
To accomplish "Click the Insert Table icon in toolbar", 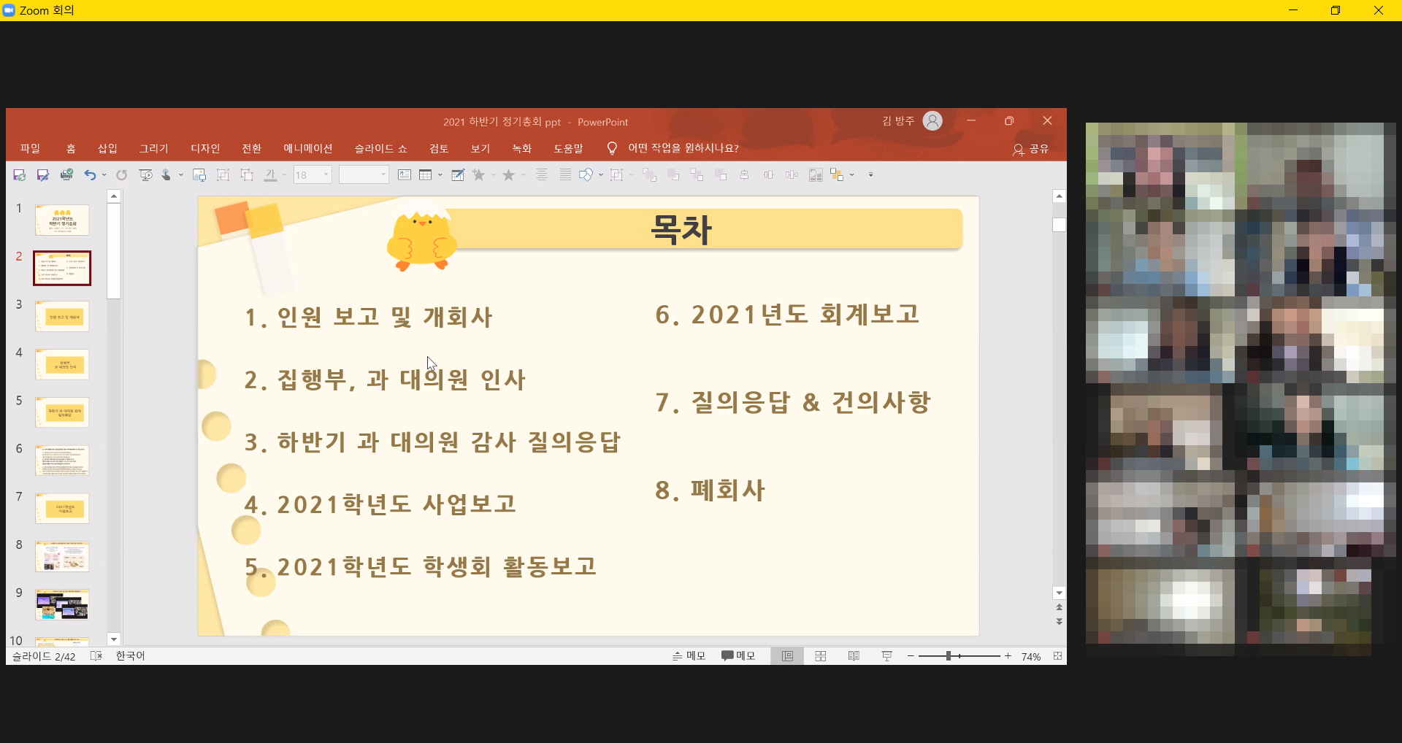I will (x=426, y=175).
